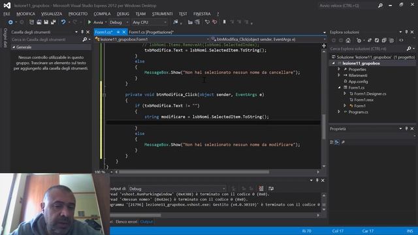Screen dimensions: 418x235
Task: Click the search magnifier in Esplora soluzioni
Action: coord(409,49)
